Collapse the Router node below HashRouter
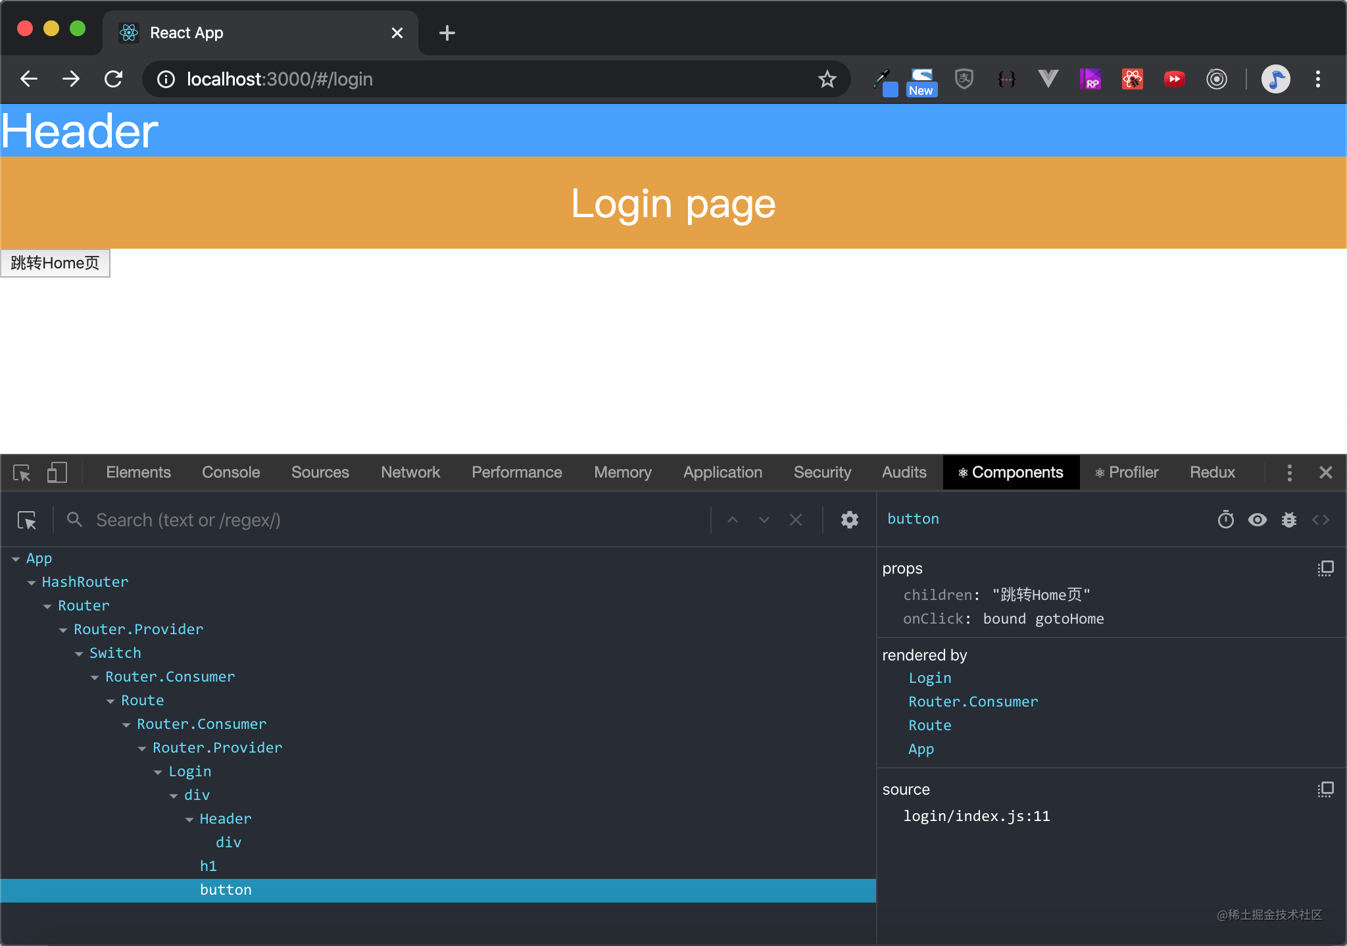The image size is (1347, 946). click(x=47, y=607)
